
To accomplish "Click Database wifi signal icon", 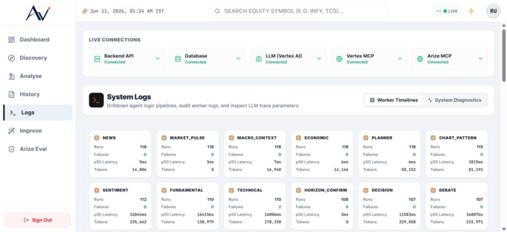I will [238, 59].
